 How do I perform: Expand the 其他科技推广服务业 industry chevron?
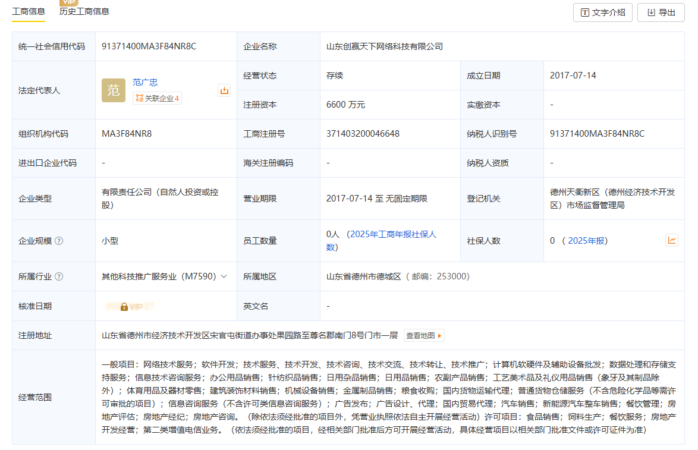[224, 276]
